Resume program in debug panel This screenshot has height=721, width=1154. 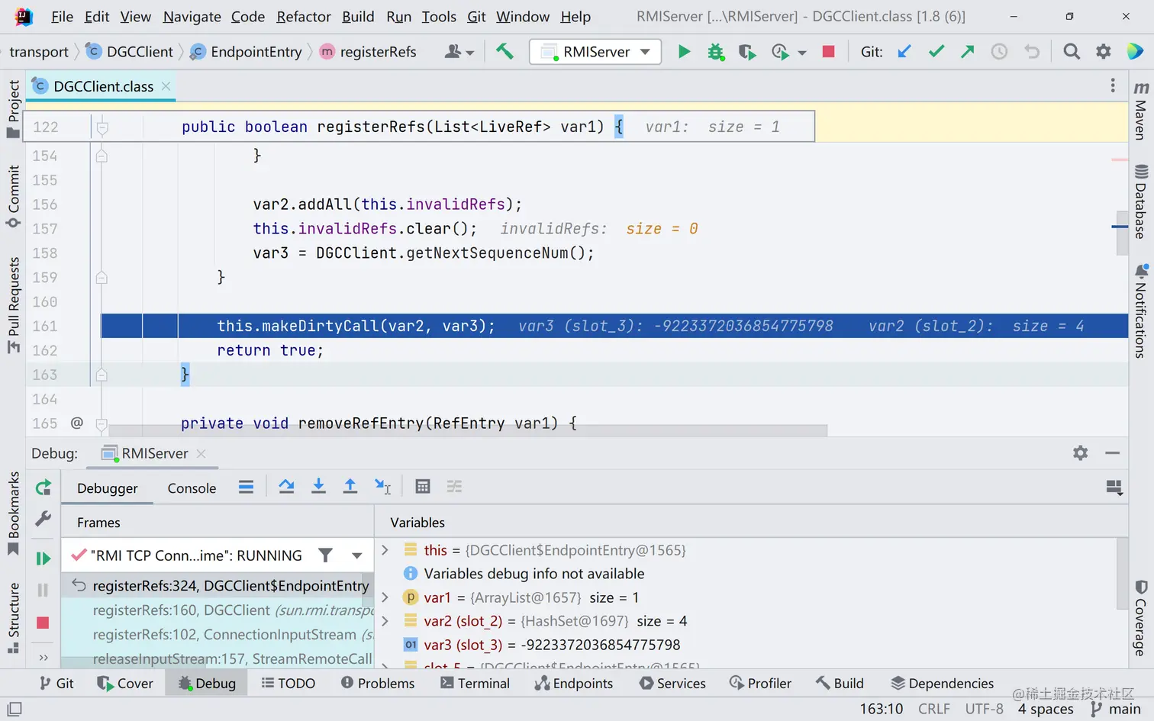pos(43,558)
